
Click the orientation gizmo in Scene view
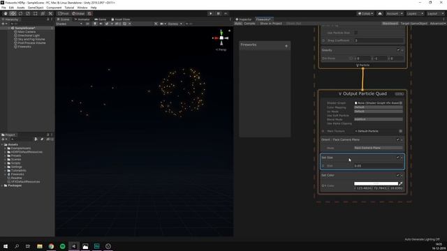[221, 38]
